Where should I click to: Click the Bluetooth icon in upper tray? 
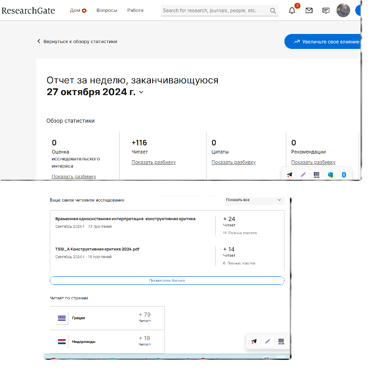pyautogui.click(x=344, y=175)
